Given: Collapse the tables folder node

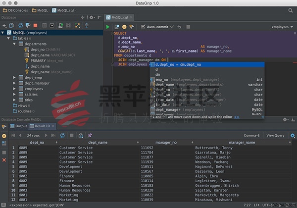Looking at the screenshot, I should [8, 38].
